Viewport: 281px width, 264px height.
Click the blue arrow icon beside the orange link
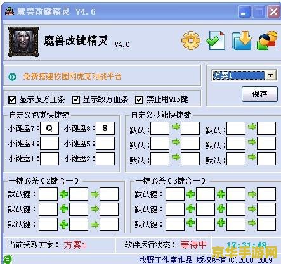[12, 77]
